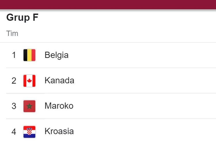Click the Canada flag icon

[x=29, y=81]
